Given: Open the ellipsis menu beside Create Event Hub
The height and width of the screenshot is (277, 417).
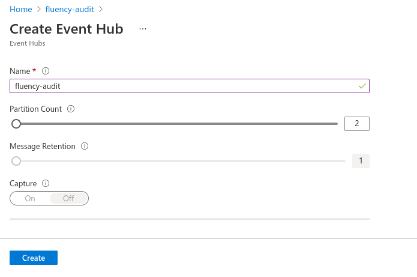Looking at the screenshot, I should coord(143,29).
